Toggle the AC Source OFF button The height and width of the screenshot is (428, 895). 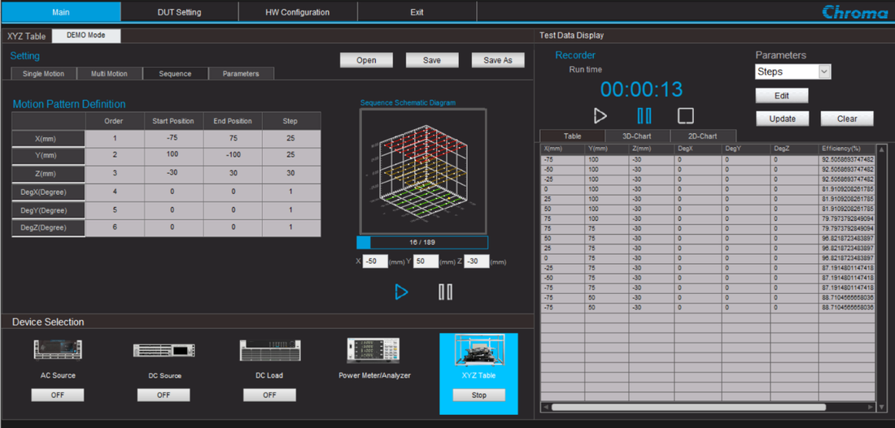click(x=58, y=395)
